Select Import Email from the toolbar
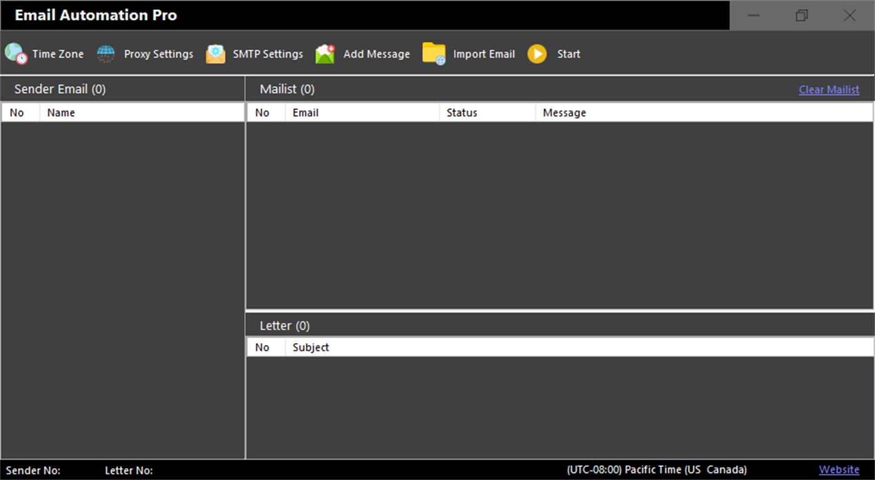 click(x=484, y=54)
